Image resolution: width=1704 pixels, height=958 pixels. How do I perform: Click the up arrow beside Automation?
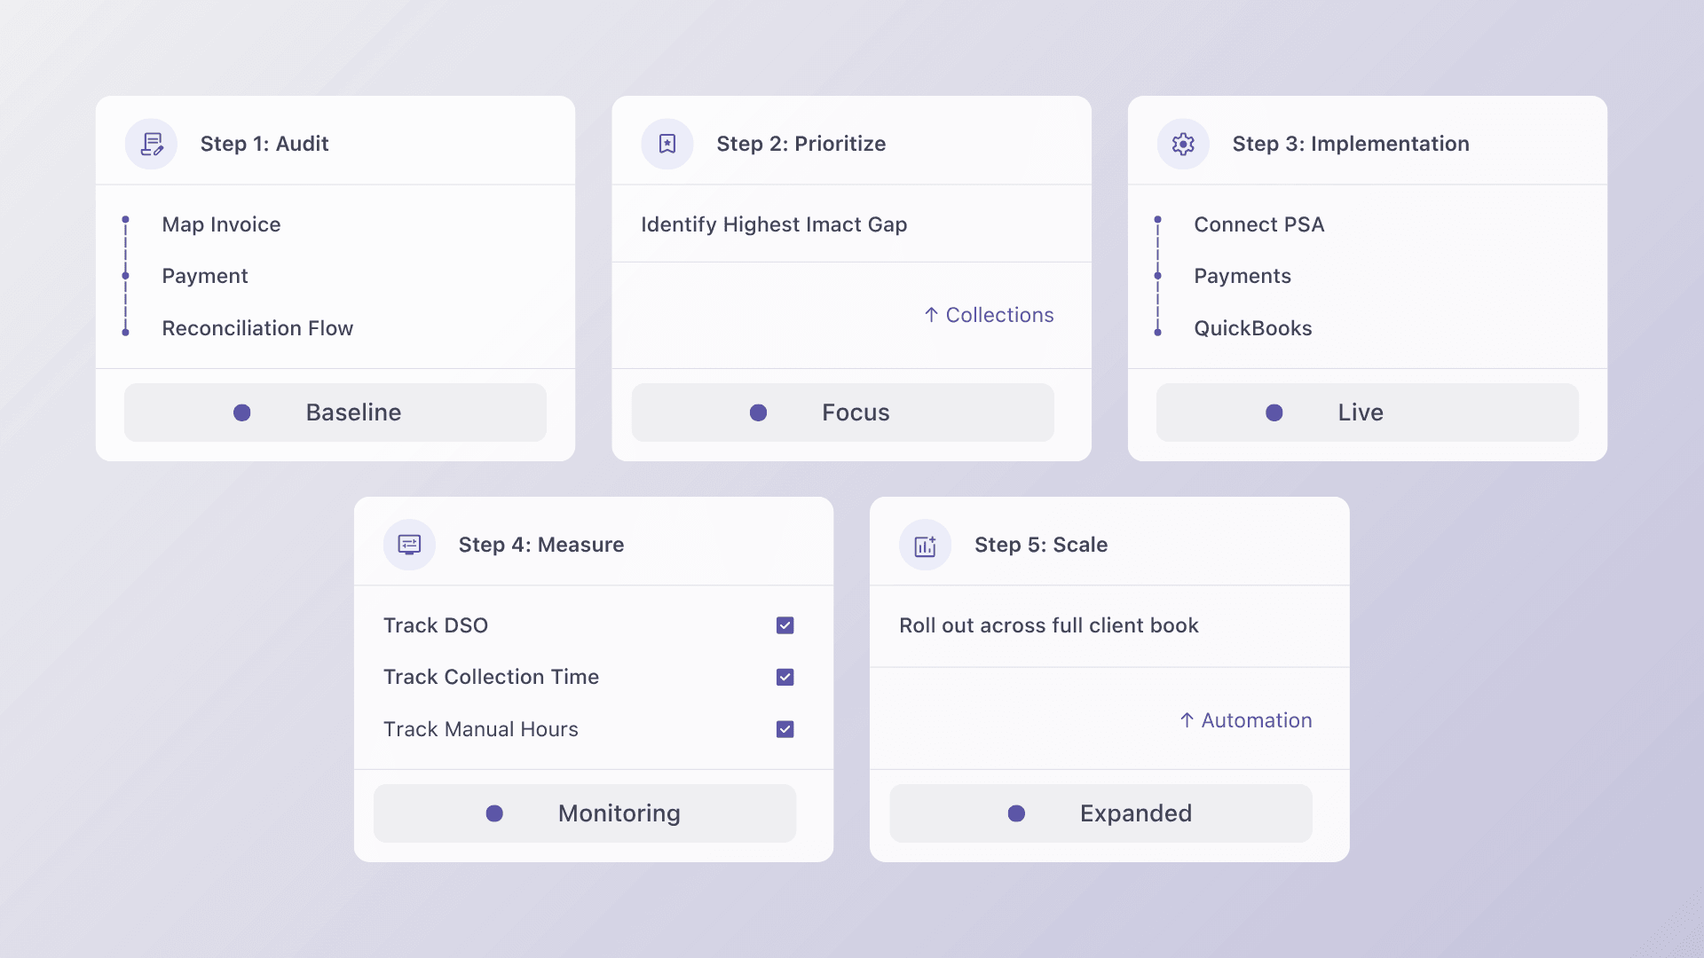(1187, 720)
